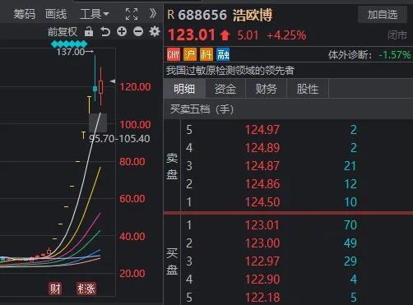Click the blue 融 margin badge
The image size is (413, 305).
click(x=223, y=54)
